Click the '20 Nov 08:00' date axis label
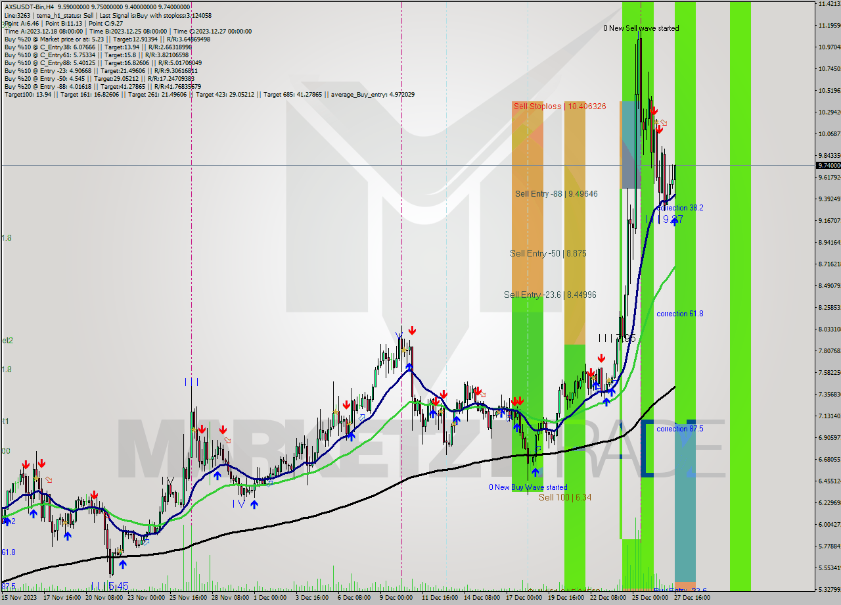The height and width of the screenshot is (605, 841). (104, 598)
